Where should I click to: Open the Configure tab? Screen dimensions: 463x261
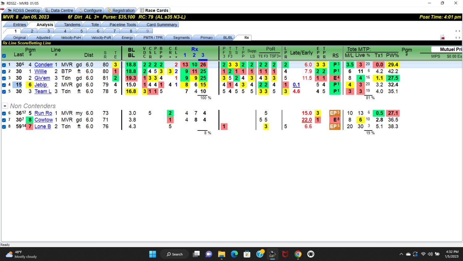click(90, 10)
